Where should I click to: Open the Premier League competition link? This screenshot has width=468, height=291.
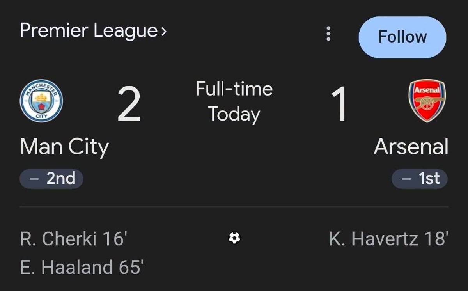(89, 31)
